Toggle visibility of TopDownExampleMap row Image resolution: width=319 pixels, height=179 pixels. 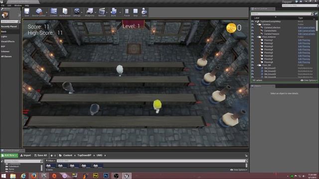(x=253, y=21)
